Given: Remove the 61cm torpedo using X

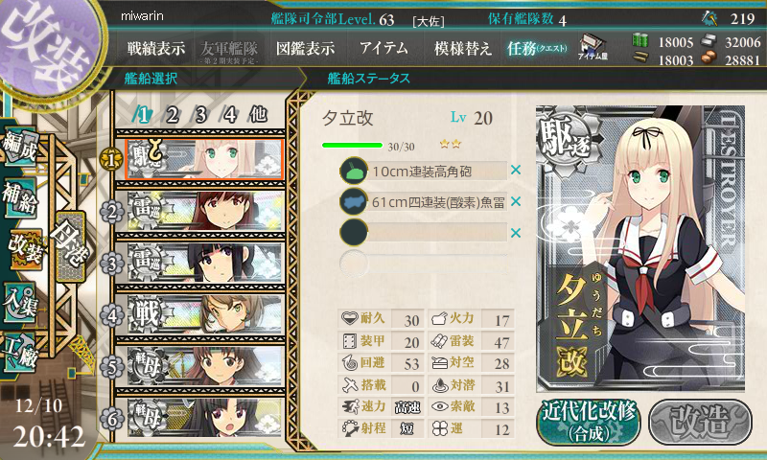Looking at the screenshot, I should pyautogui.click(x=515, y=201).
